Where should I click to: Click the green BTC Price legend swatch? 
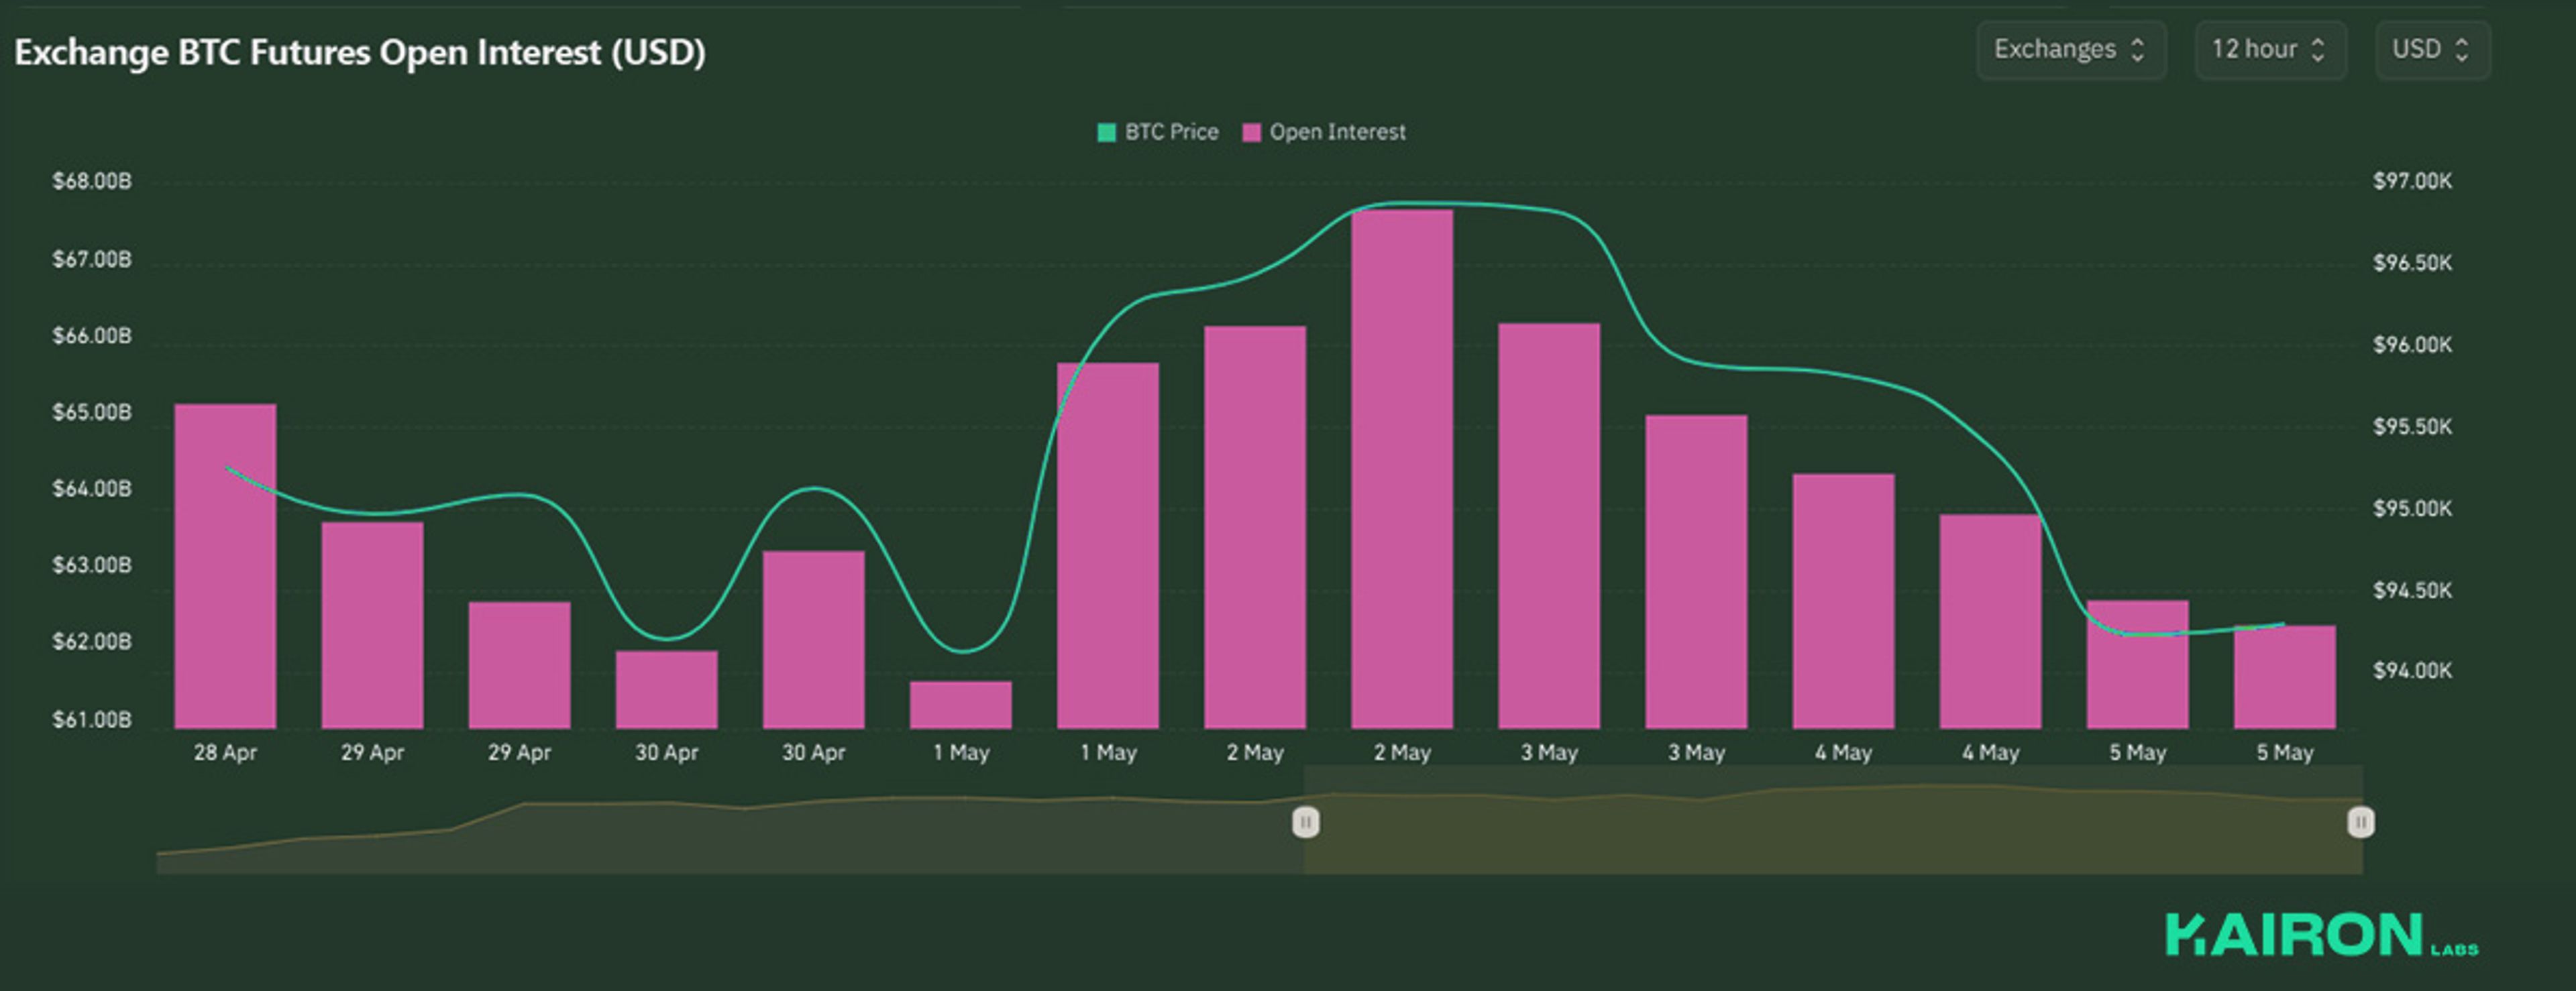click(x=1106, y=133)
